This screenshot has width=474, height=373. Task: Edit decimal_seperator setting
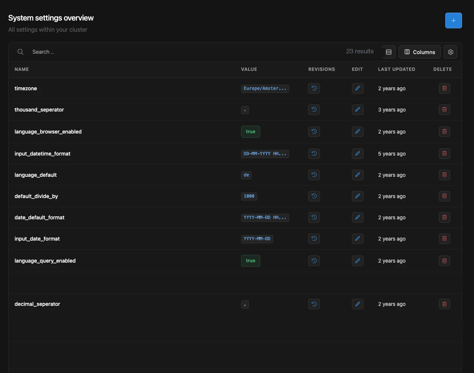(x=358, y=304)
